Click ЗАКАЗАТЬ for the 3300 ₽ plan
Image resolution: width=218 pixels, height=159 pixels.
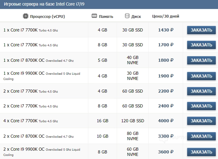[x=201, y=136]
